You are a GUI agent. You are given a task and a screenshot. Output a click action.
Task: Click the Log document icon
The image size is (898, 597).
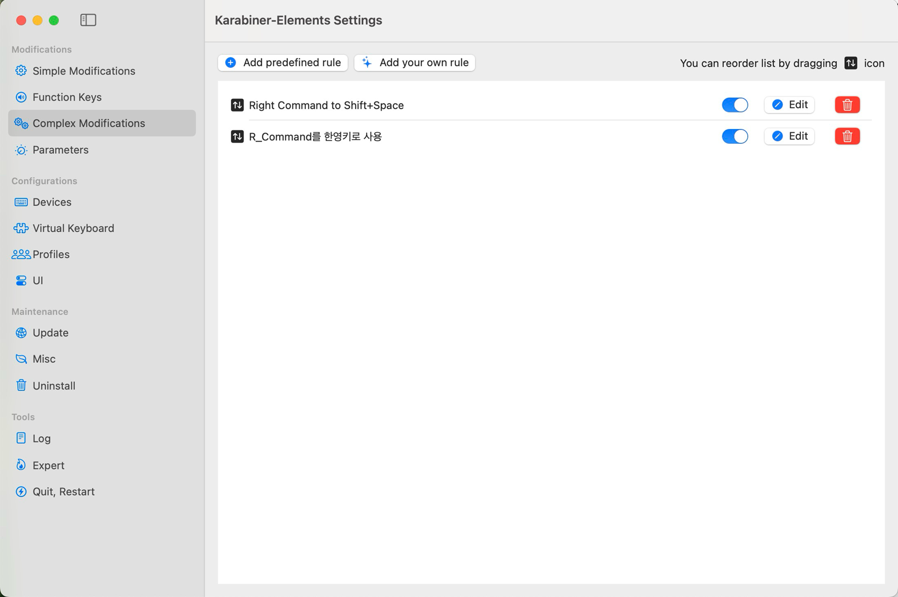click(x=21, y=438)
